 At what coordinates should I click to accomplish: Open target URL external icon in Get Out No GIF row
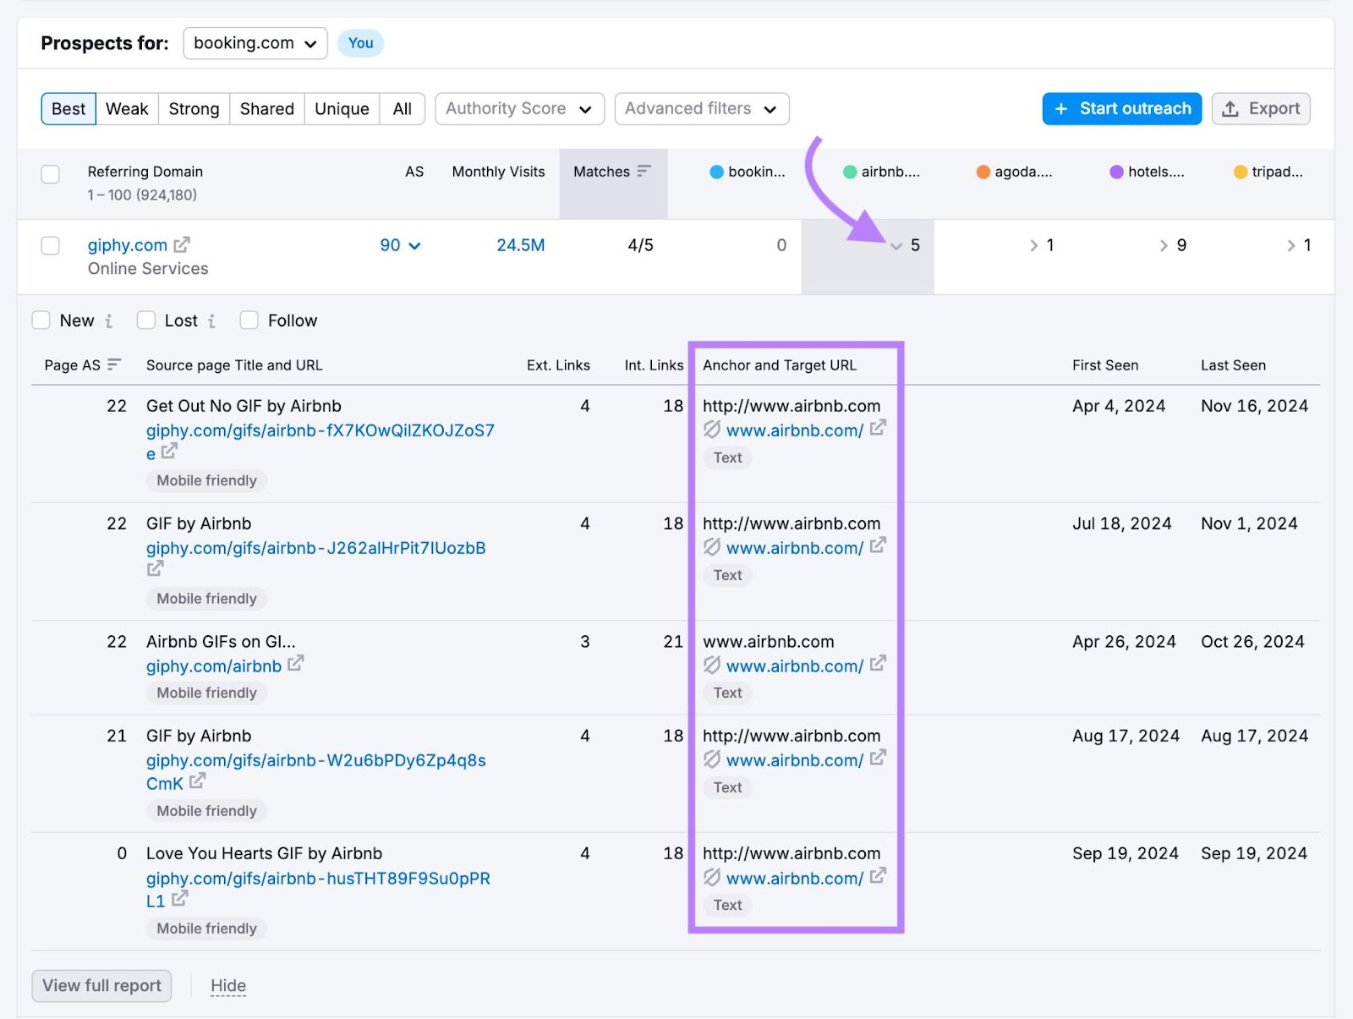pyautogui.click(x=878, y=428)
